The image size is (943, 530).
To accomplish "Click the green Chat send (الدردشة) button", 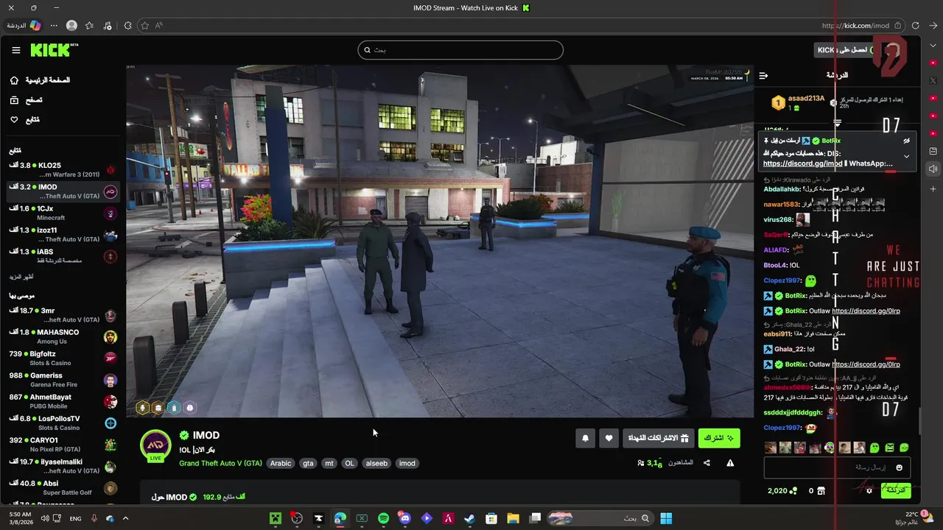I will point(896,490).
